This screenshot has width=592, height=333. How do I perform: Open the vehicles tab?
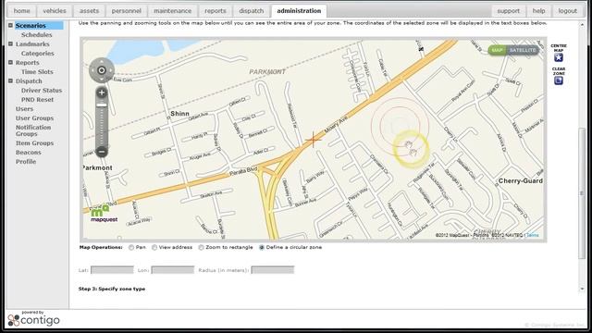[x=55, y=11]
